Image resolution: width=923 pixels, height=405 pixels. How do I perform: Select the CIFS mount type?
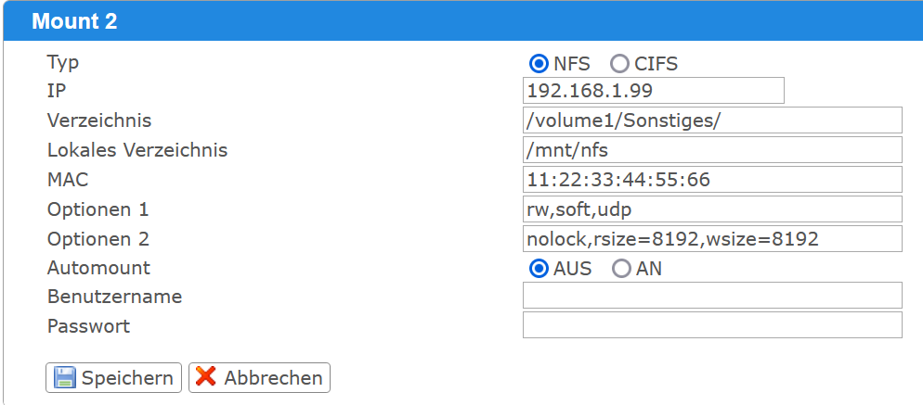click(619, 64)
